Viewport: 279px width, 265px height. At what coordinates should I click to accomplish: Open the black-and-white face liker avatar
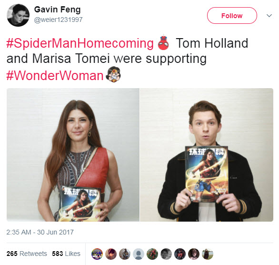click(x=166, y=254)
